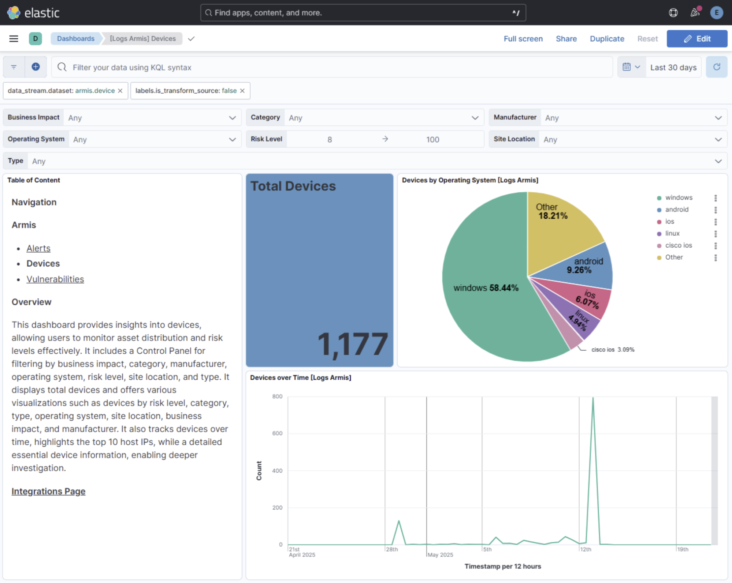Image resolution: width=732 pixels, height=583 pixels.
Task: Expand the Business Impact dropdown
Action: coord(232,118)
